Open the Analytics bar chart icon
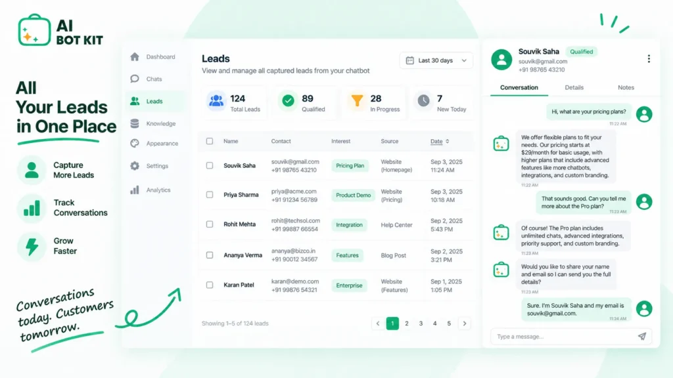 (135, 190)
